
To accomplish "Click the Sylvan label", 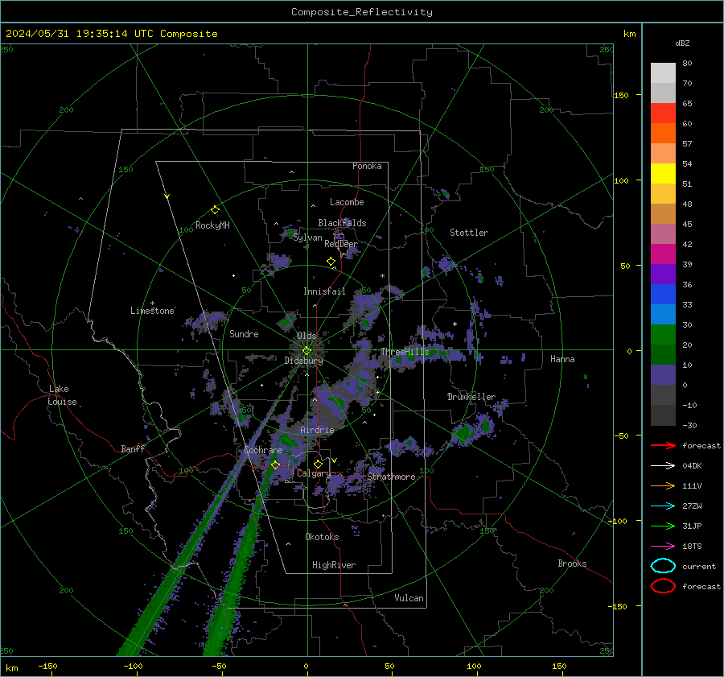I will [307, 237].
